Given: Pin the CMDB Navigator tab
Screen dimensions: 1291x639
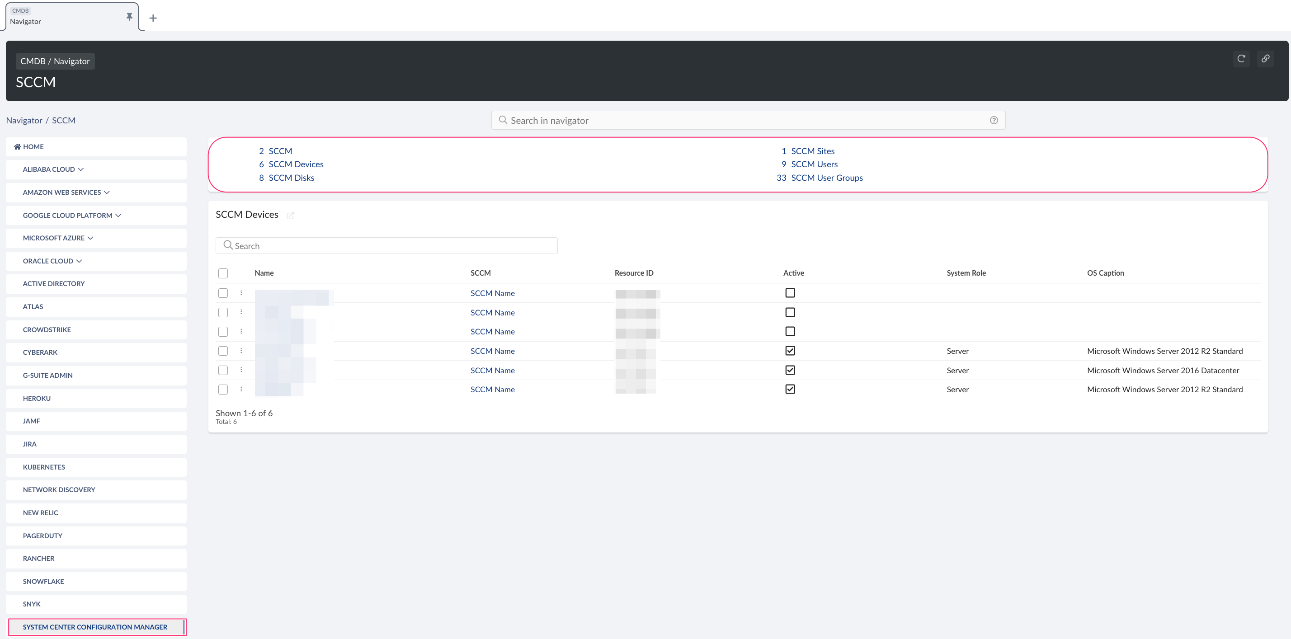Looking at the screenshot, I should [x=129, y=17].
